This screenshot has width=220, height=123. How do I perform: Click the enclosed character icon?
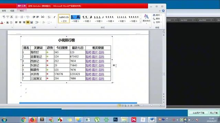(x=11, y=23)
